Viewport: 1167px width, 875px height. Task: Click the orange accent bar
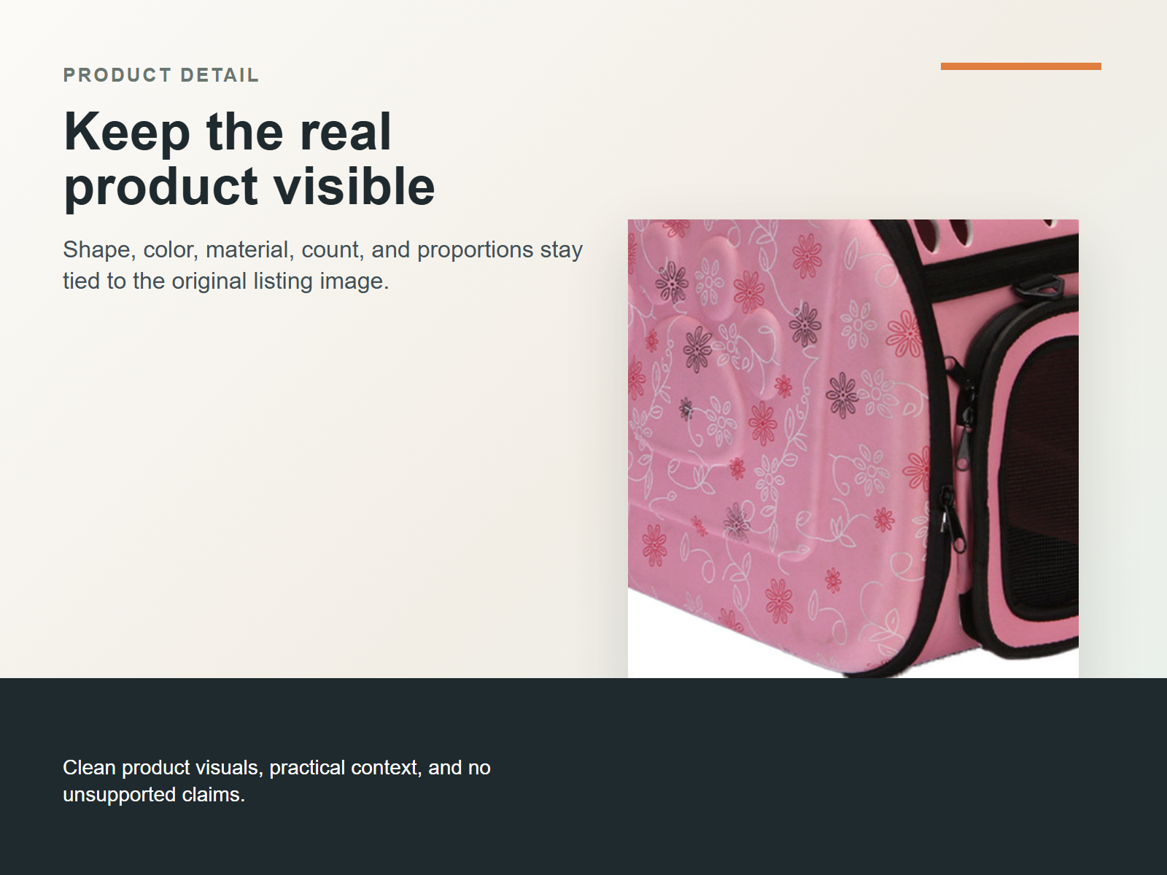[1020, 66]
